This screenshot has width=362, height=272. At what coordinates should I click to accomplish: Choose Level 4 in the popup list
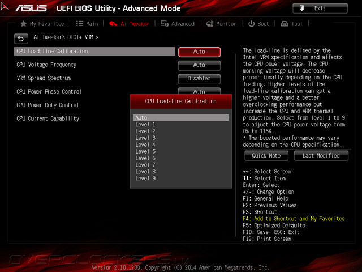181,144
